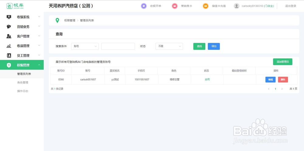Expand the 收银系统 menu chevron
Image resolution: width=304 pixels, height=151 pixels.
click(39, 17)
